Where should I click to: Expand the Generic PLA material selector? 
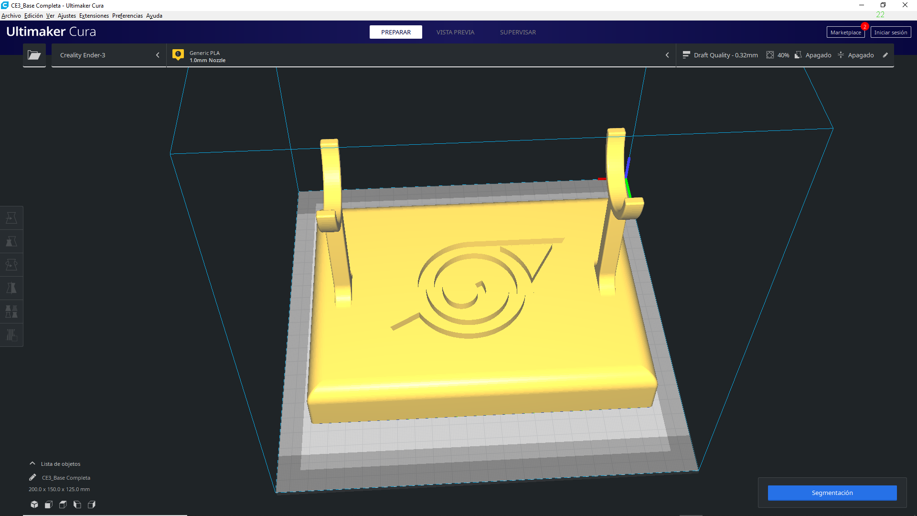pos(420,56)
